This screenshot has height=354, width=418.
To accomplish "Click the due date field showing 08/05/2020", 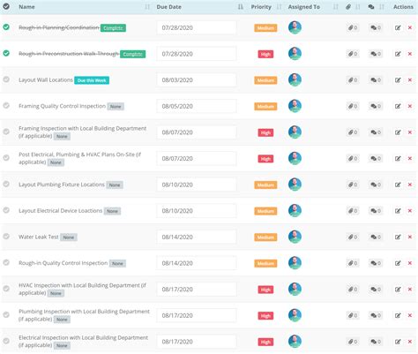I will pyautogui.click(x=197, y=106).
